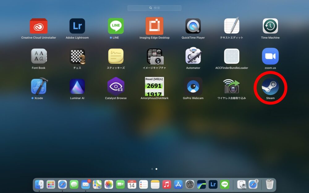This screenshot has width=309, height=193.
Task: Select the second Launchpad page dot
Action: point(156,169)
